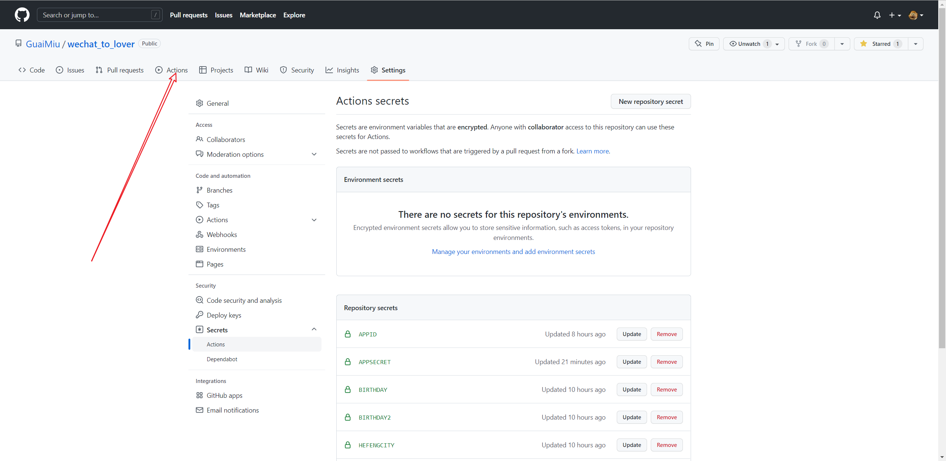Click the lock icon next to APPSECRET
The width and height of the screenshot is (946, 461).
[348, 362]
